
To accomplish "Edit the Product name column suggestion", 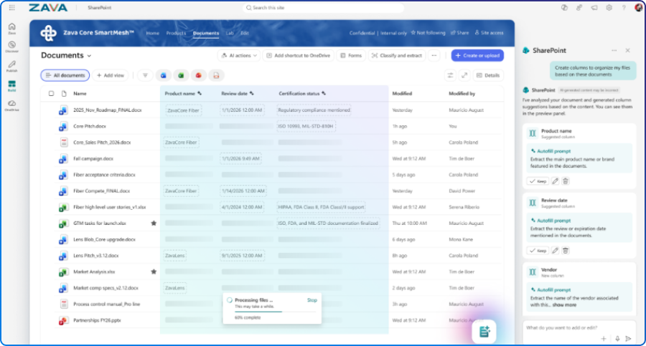I will click(x=555, y=181).
